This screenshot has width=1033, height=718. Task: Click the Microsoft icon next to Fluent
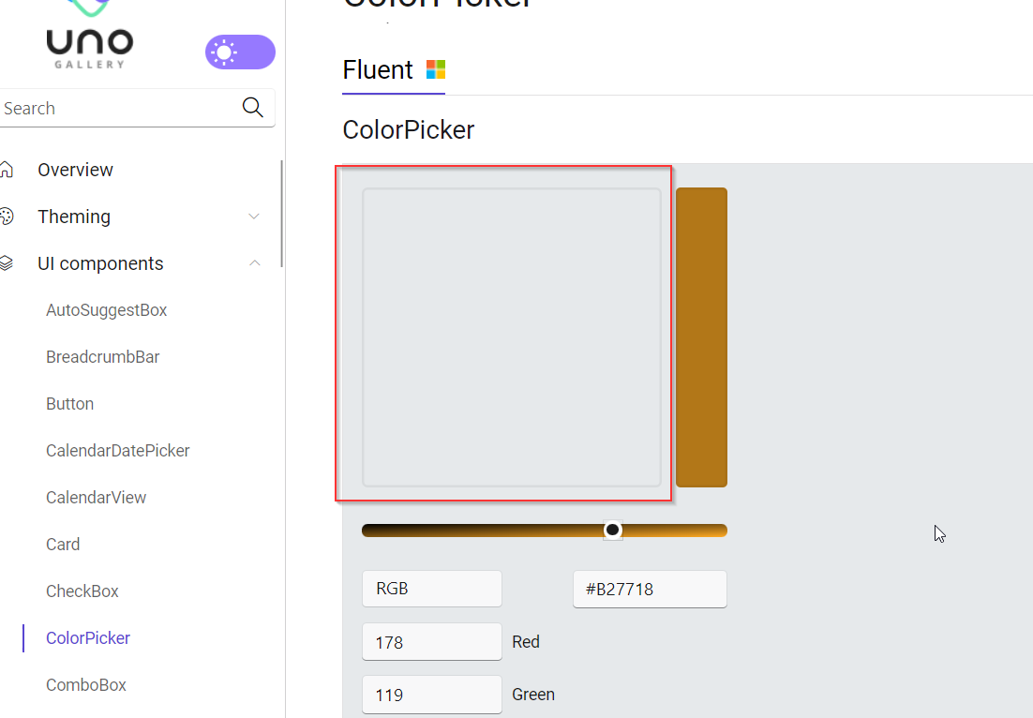point(435,67)
